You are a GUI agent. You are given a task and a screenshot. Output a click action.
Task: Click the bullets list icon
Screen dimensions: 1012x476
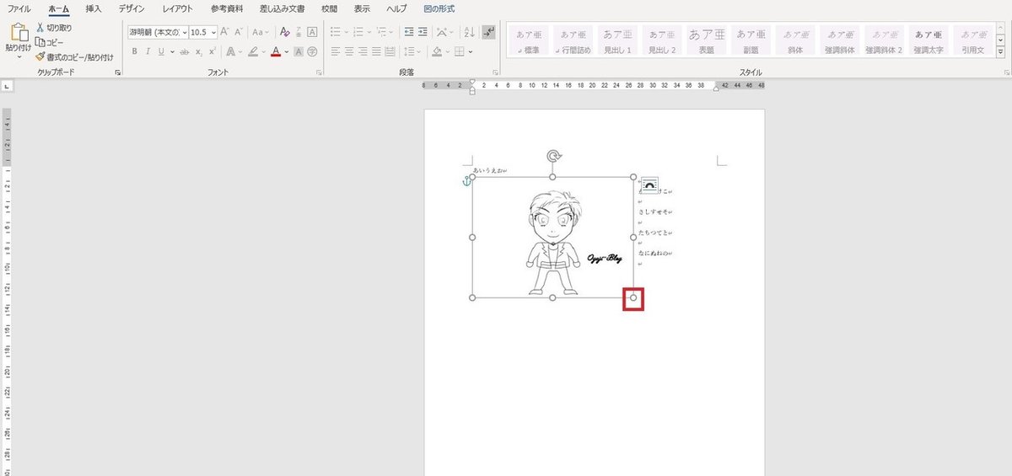pos(335,32)
